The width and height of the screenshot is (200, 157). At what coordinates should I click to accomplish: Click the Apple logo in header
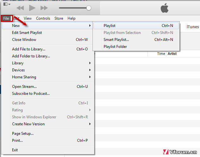pyautogui.click(x=165, y=8)
